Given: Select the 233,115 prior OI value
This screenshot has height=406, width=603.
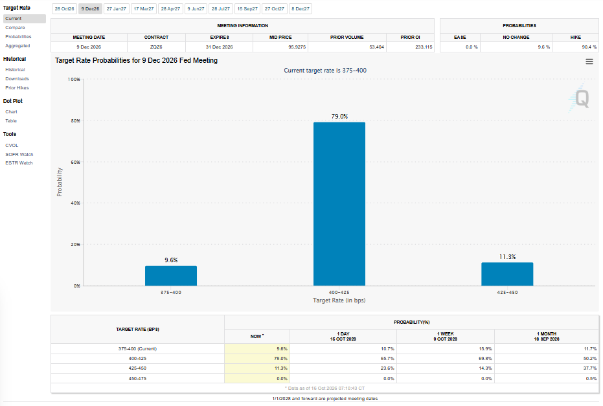Looking at the screenshot, I should tap(424, 47).
